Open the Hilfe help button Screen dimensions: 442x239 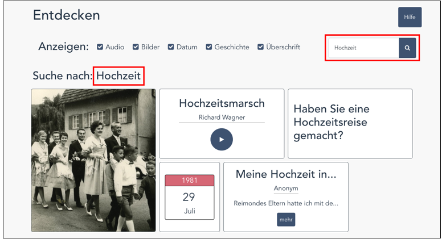[410, 17]
